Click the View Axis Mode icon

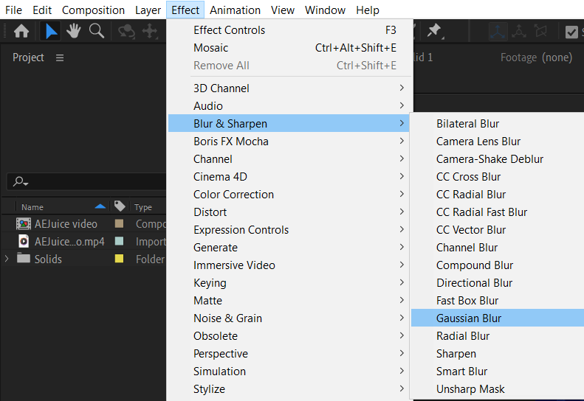[x=541, y=32]
